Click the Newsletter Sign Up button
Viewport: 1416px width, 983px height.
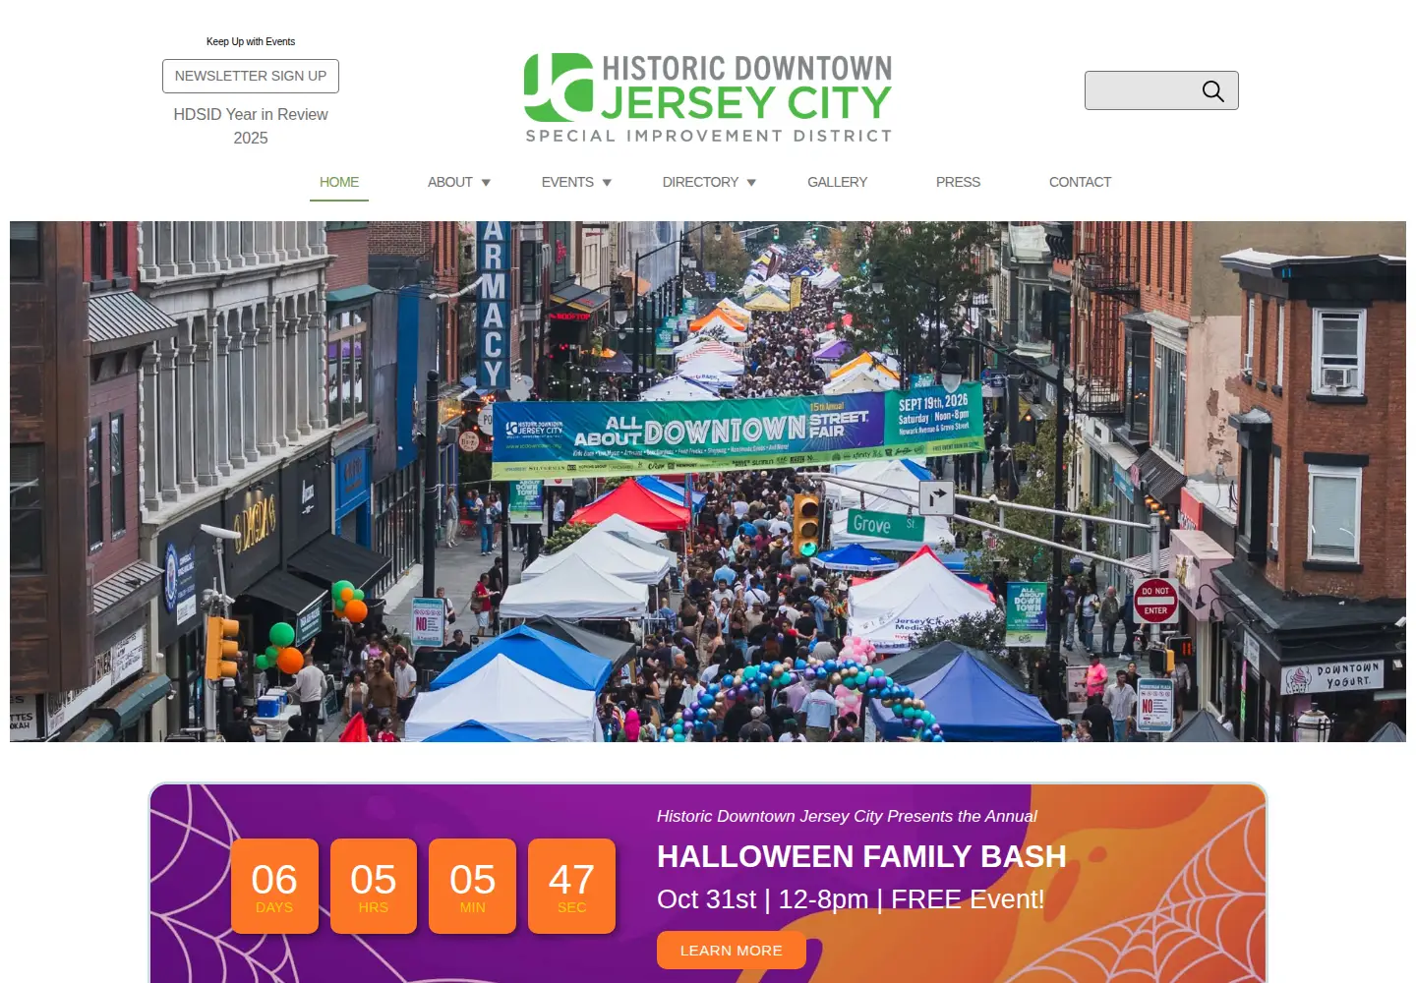click(251, 76)
